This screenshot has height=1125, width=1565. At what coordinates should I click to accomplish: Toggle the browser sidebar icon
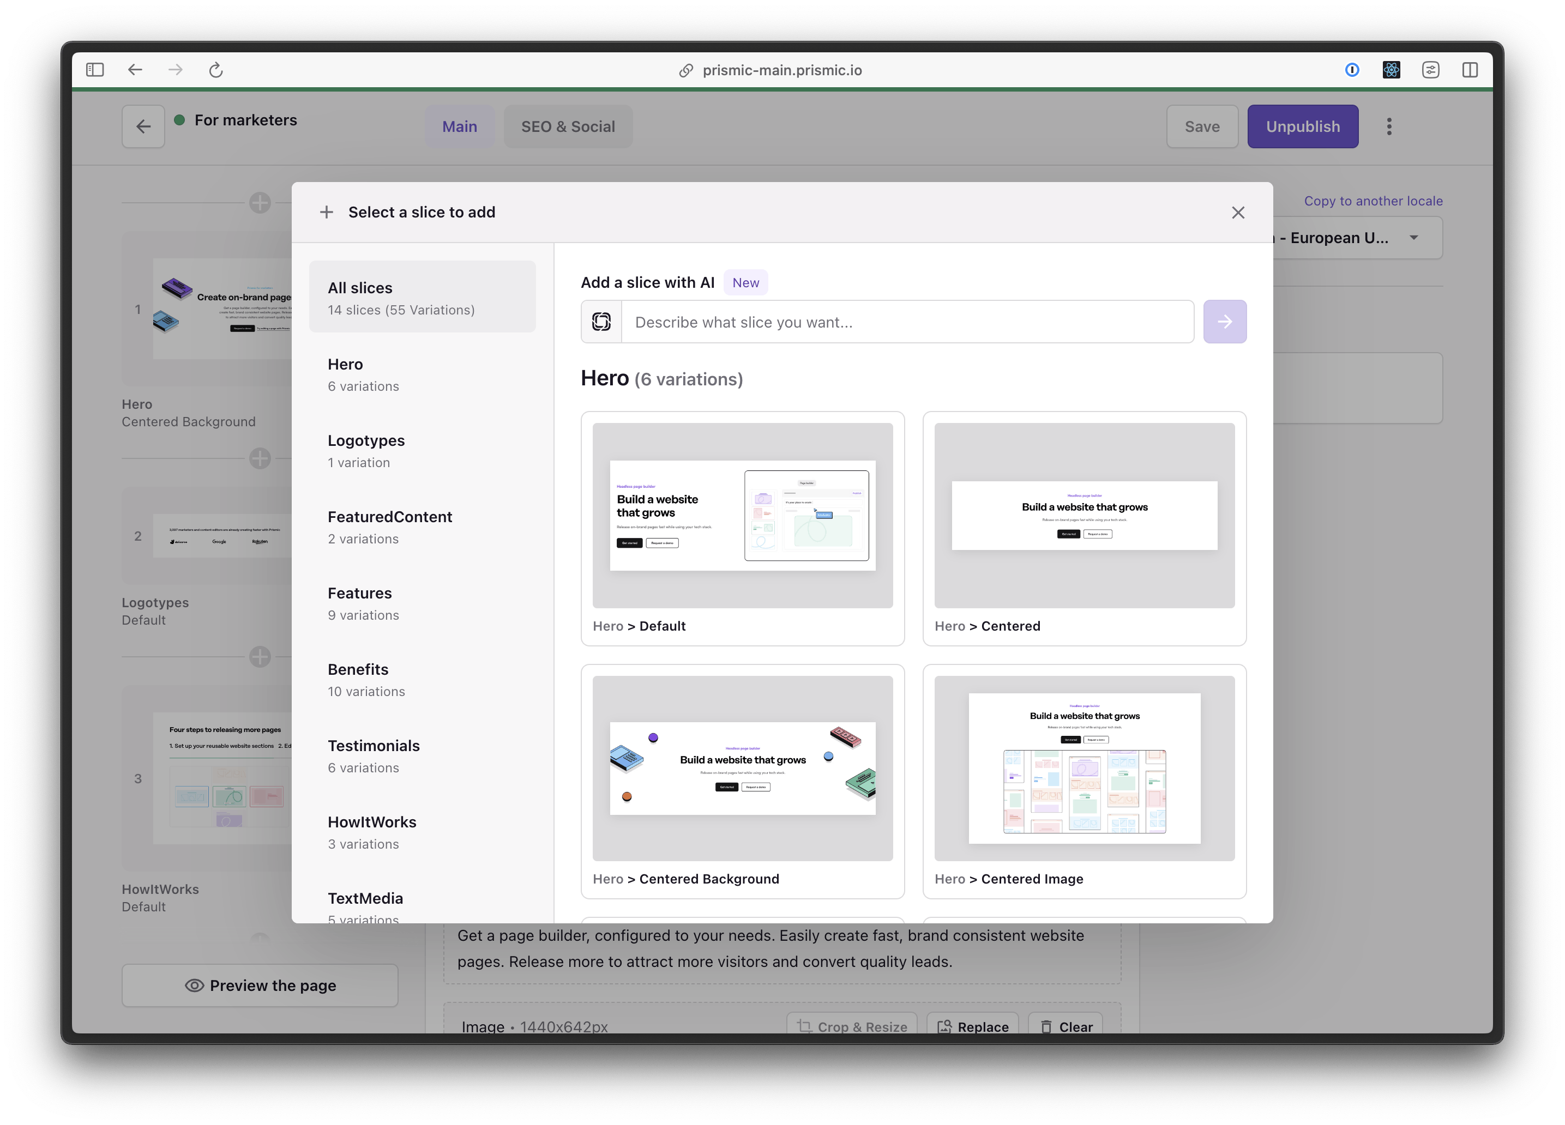click(x=95, y=70)
